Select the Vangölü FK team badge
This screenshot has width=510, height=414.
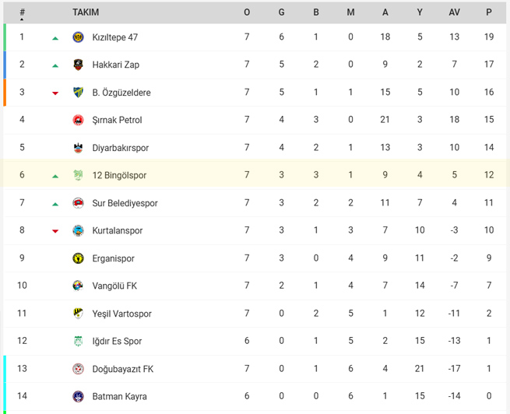(x=78, y=286)
